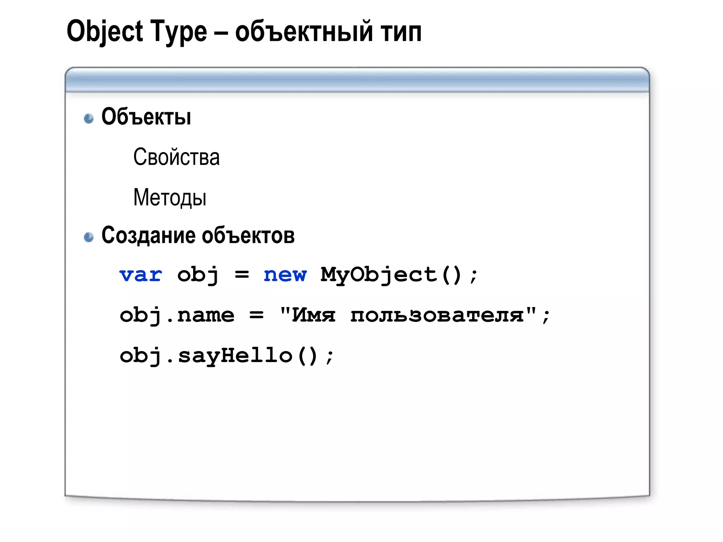Click the equals sign after obj.name
Image resolution: width=723 pixels, height=542 pixels.
pos(256,314)
